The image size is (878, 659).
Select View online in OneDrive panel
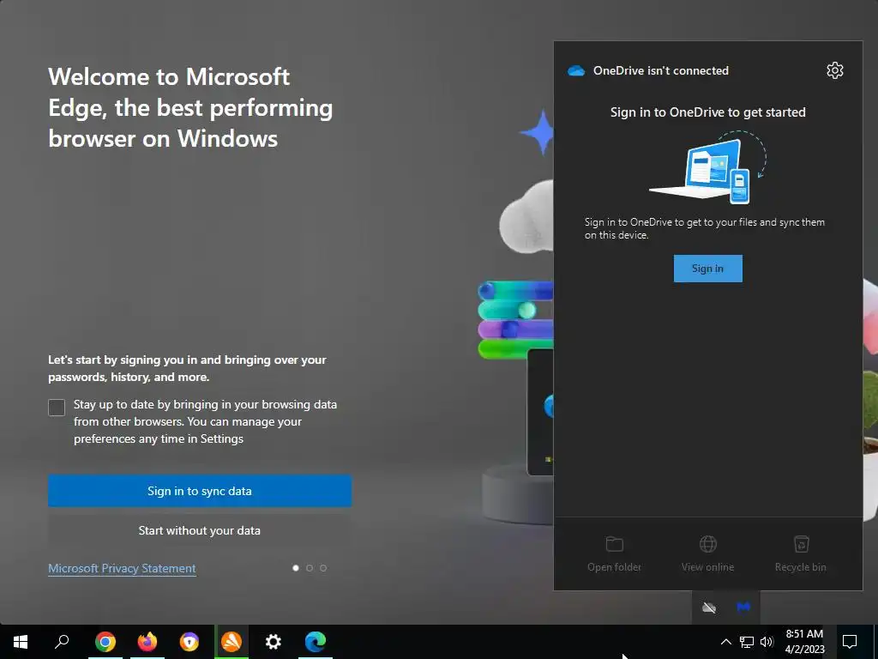[x=707, y=554]
